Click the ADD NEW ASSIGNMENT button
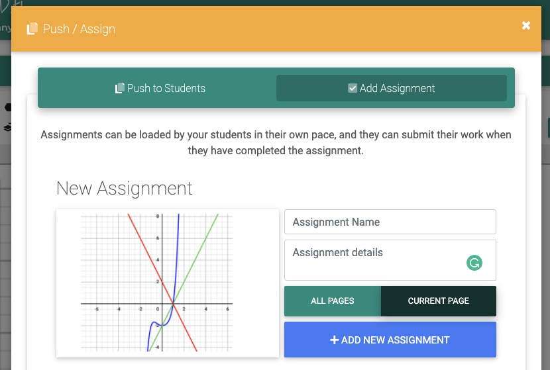The image size is (550, 370). [390, 340]
